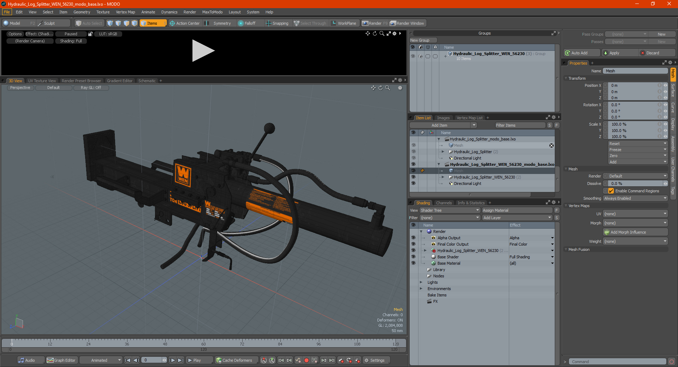Remove Mesh item with X icon

point(551,145)
